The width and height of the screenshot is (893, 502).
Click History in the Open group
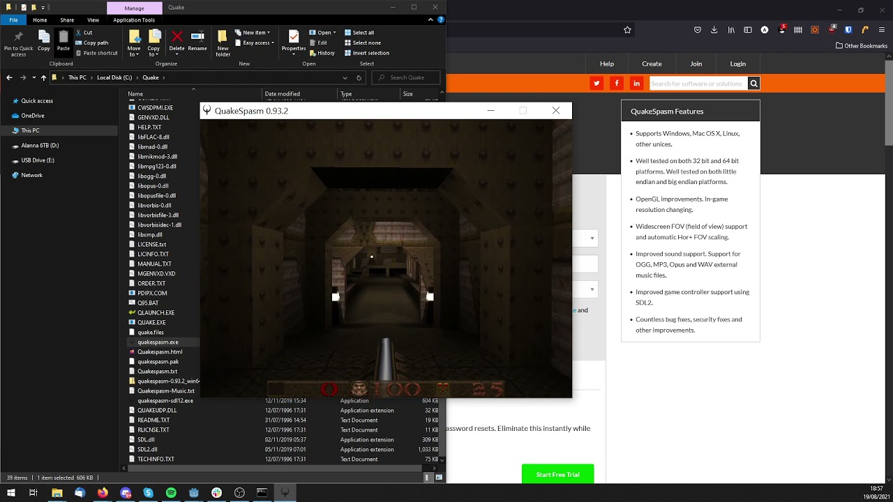point(322,53)
